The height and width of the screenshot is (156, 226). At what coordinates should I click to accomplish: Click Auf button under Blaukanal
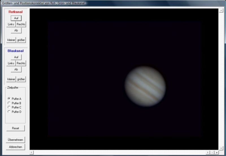pyautogui.click(x=16, y=57)
